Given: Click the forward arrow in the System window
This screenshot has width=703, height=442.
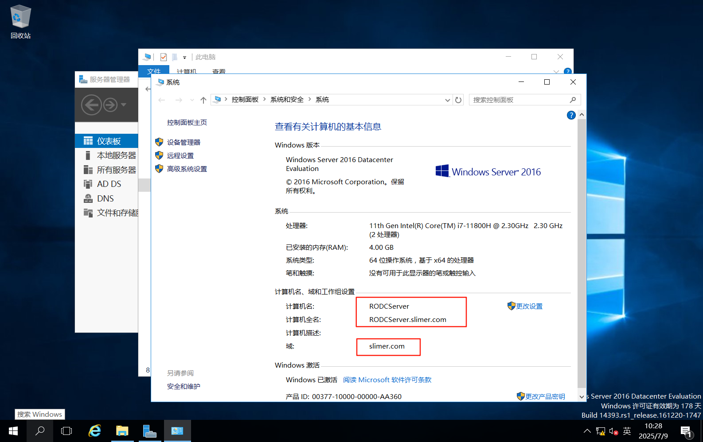Looking at the screenshot, I should (179, 100).
